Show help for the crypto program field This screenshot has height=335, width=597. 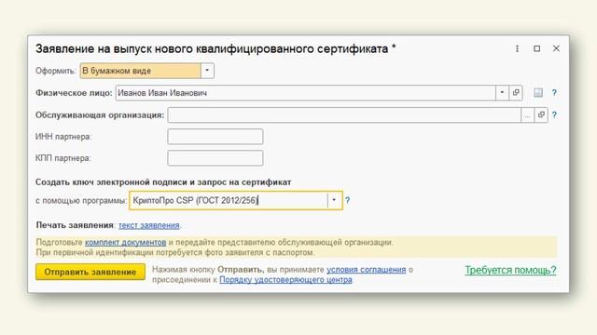click(347, 200)
